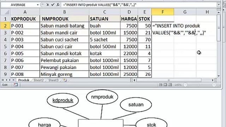
Task: Select cell 22000 in HARGA column
Action: (x=129, y=53)
